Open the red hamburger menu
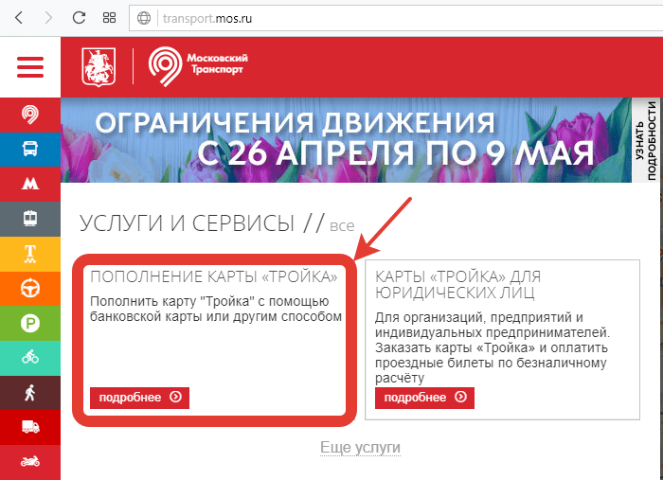Screen dimensions: 663x480 tap(30, 67)
